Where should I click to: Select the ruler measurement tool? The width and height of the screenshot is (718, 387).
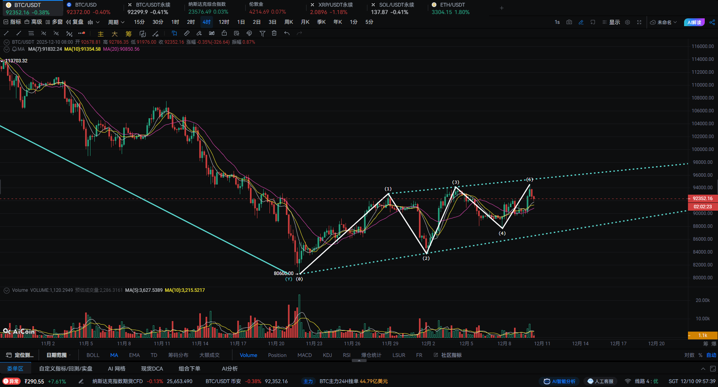(187, 34)
